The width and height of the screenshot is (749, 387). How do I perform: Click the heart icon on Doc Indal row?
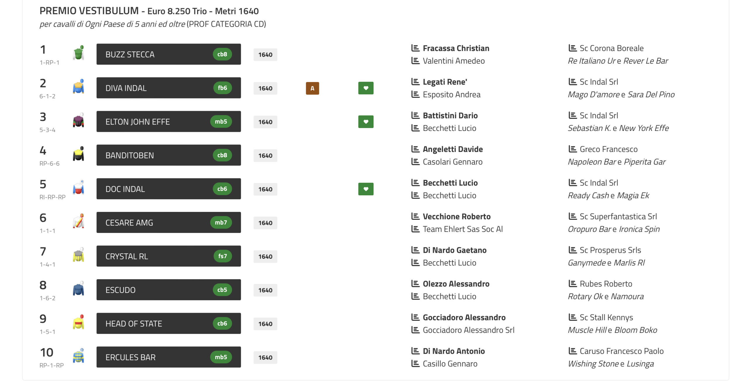[x=366, y=189]
